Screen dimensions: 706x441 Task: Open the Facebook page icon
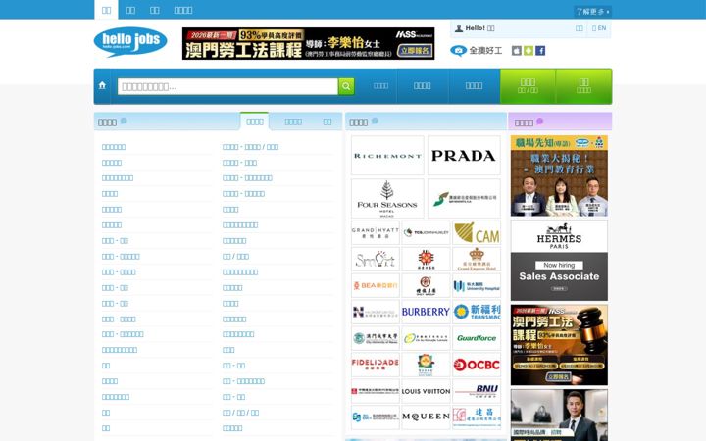(x=540, y=51)
